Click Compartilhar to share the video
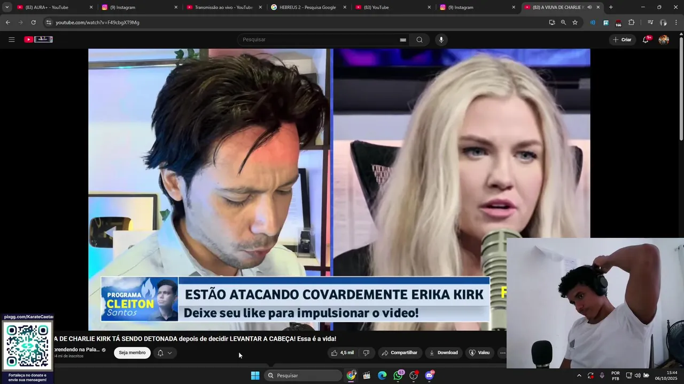The height and width of the screenshot is (384, 684). coord(399,353)
